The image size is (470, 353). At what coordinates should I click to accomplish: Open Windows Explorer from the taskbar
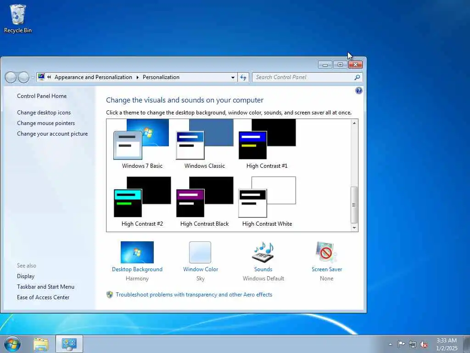[41, 344]
